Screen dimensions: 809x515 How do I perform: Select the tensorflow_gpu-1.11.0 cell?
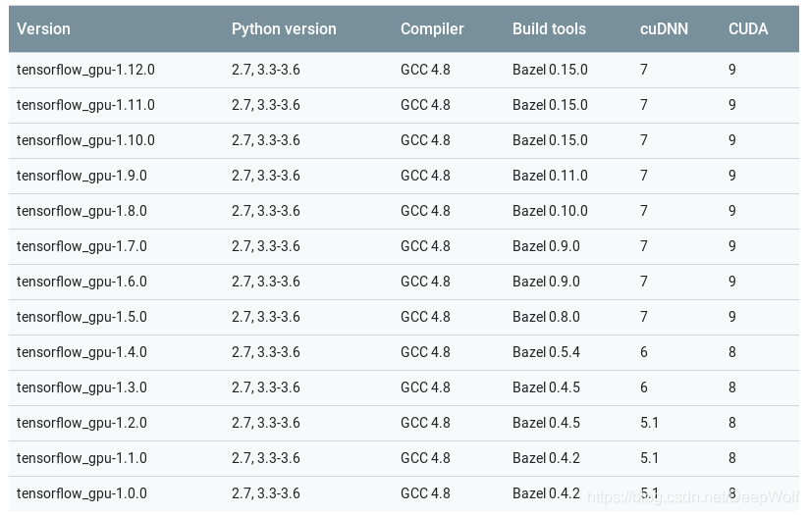click(85, 105)
